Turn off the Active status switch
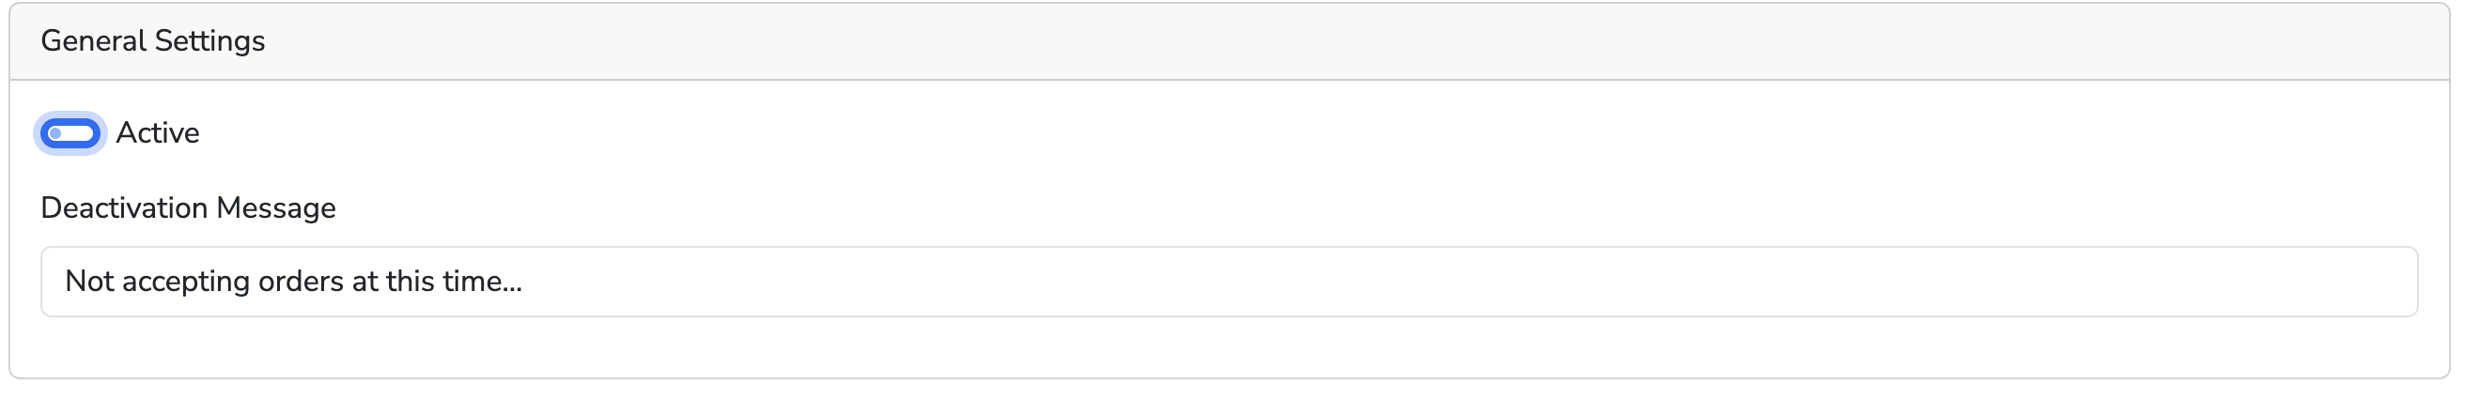Image resolution: width=2465 pixels, height=399 pixels. click(70, 133)
